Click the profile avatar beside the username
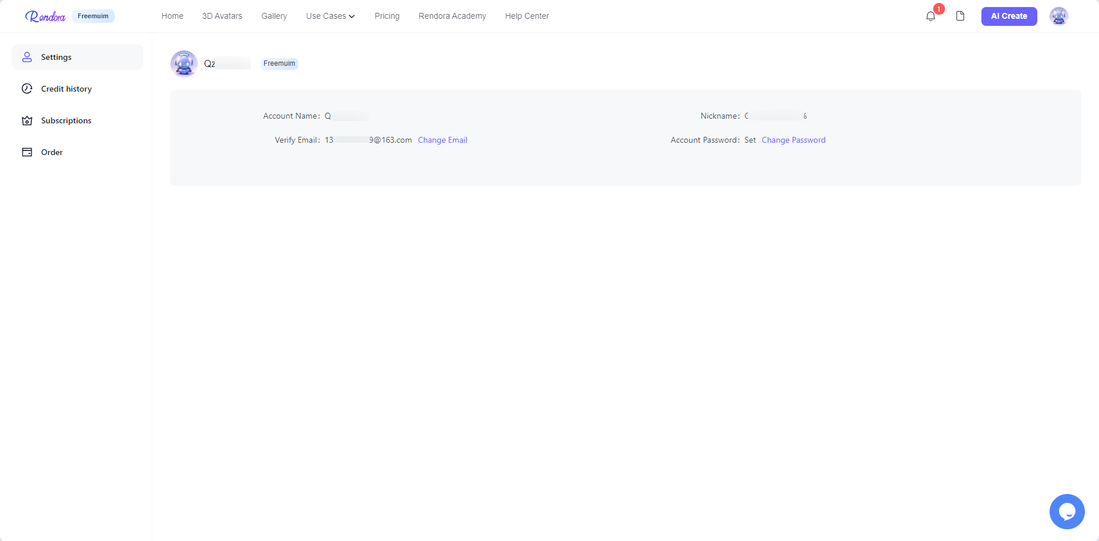 tap(184, 63)
